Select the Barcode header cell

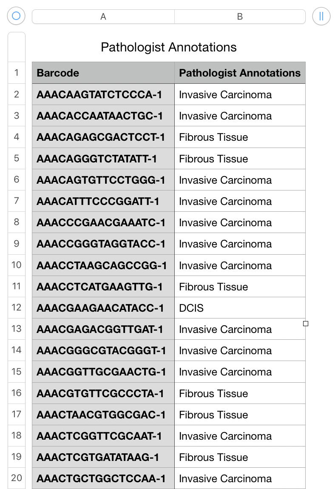pyautogui.click(x=103, y=73)
